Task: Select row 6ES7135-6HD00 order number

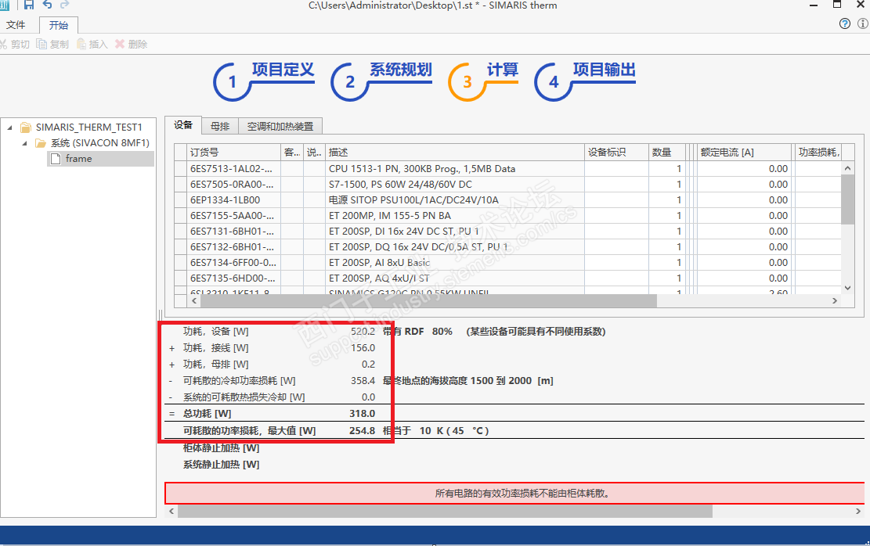Action: tap(232, 278)
